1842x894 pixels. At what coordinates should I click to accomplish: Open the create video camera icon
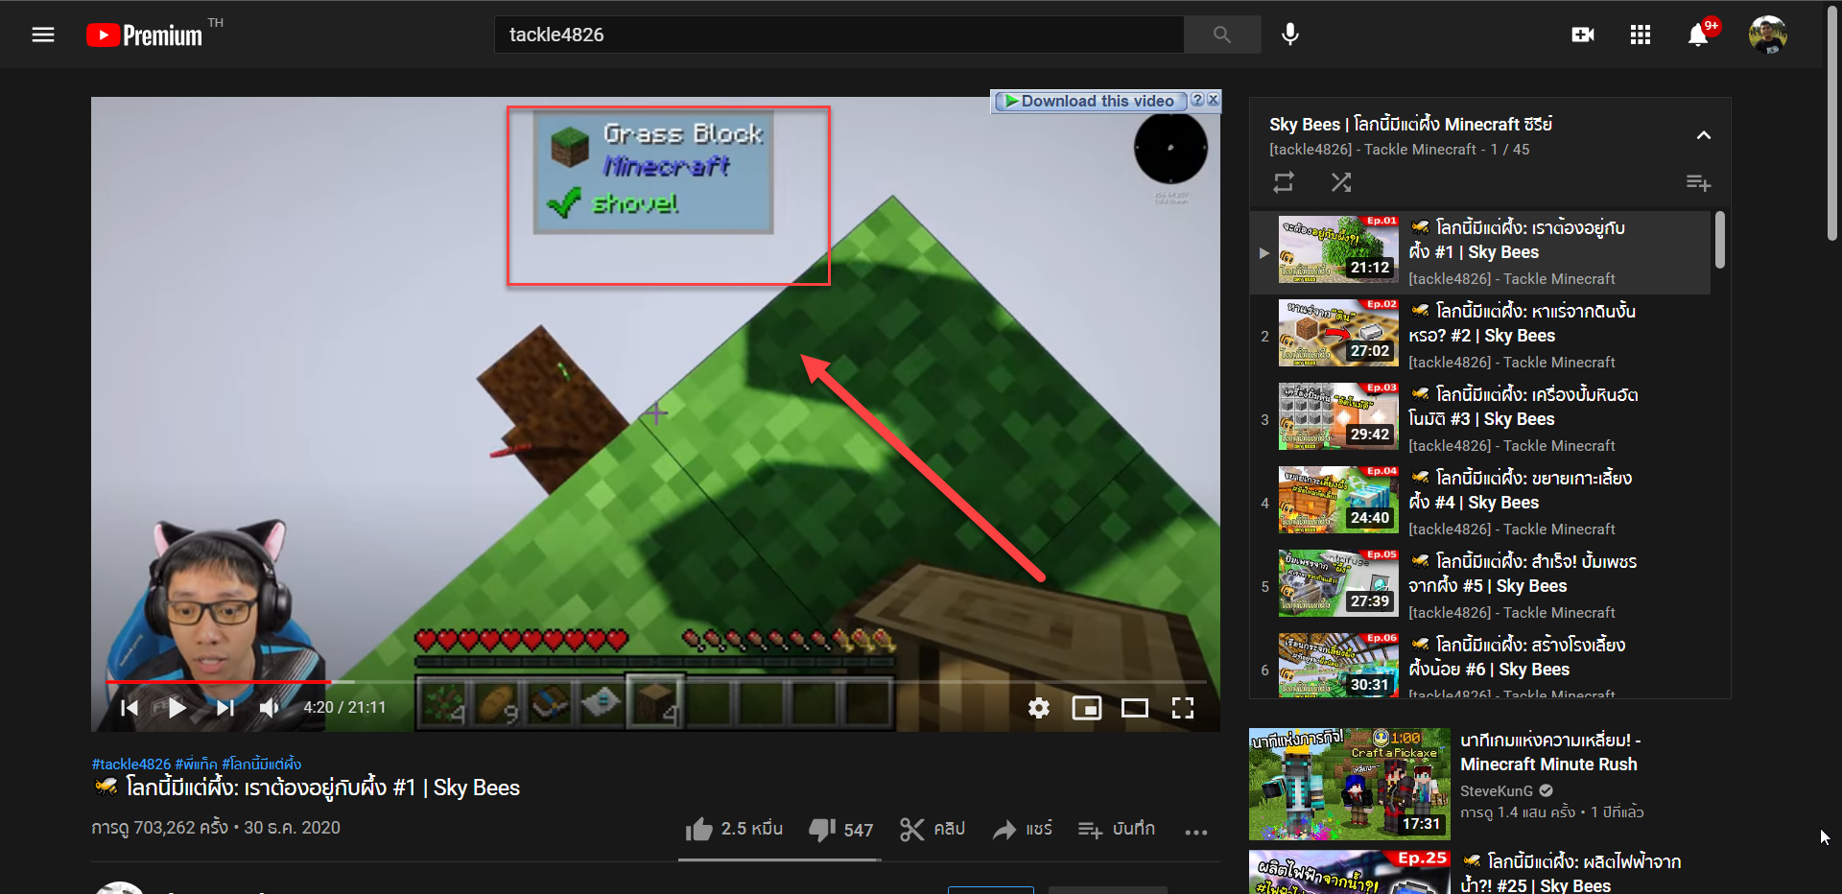pyautogui.click(x=1583, y=35)
